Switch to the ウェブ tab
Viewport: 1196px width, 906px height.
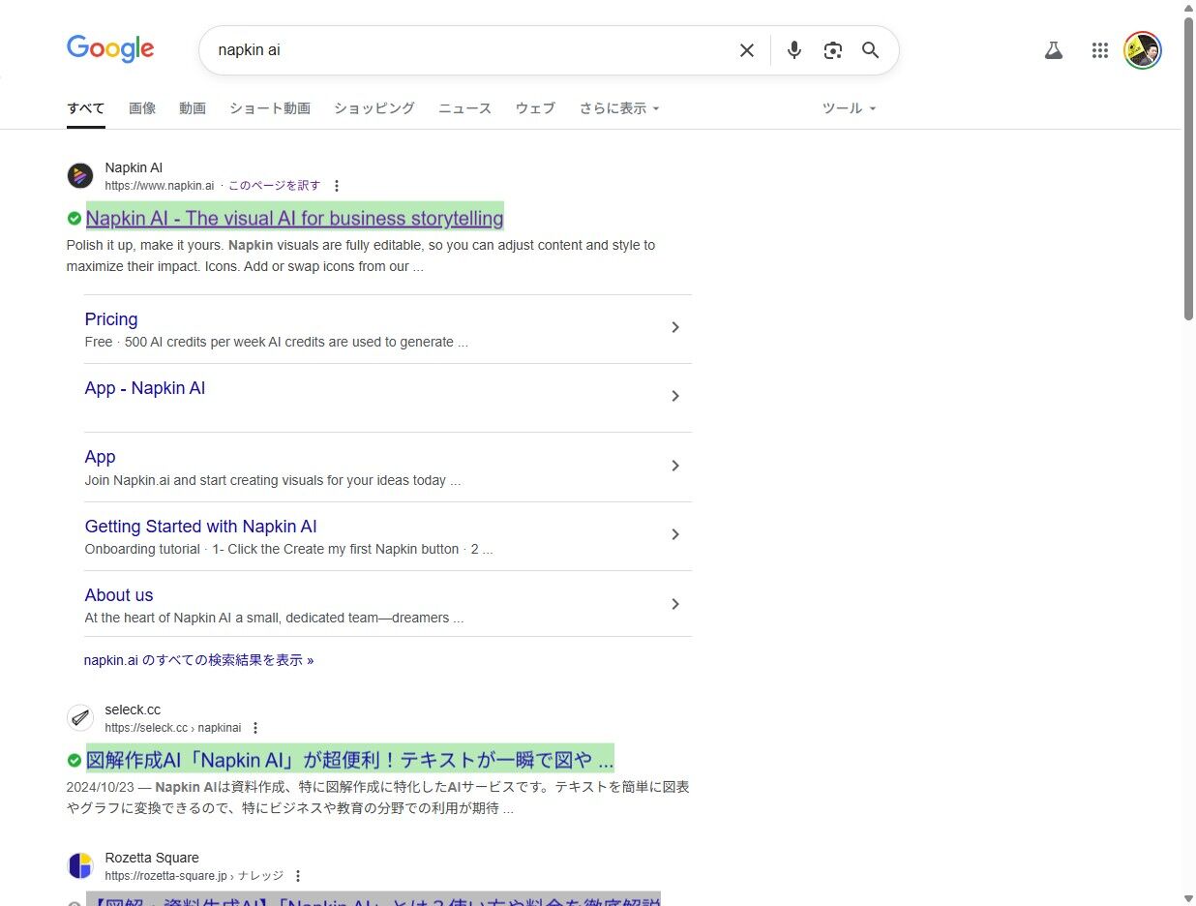535,108
